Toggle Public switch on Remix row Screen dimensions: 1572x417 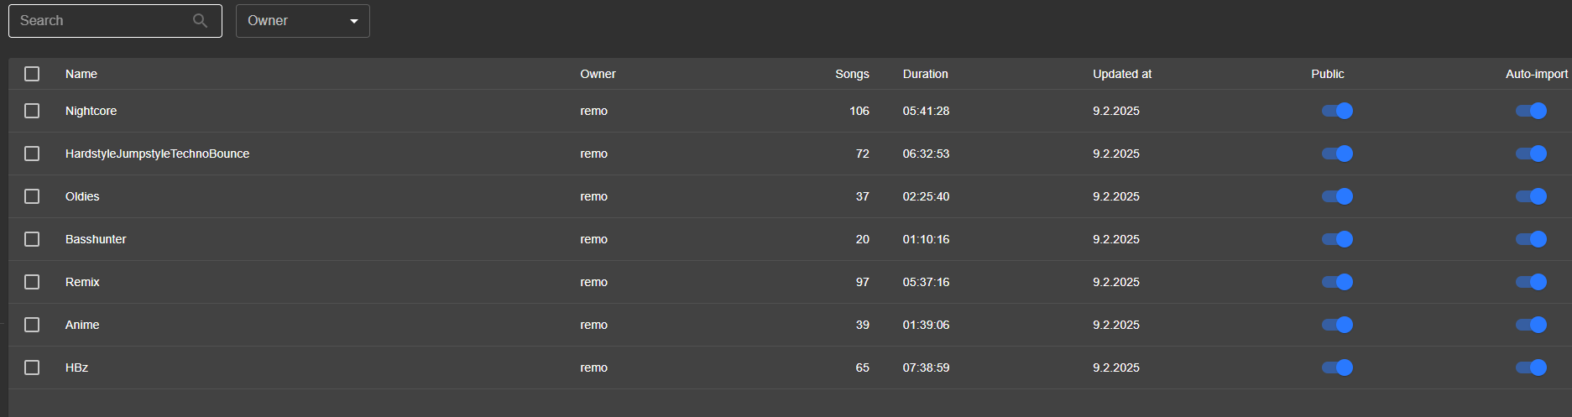[x=1337, y=282]
